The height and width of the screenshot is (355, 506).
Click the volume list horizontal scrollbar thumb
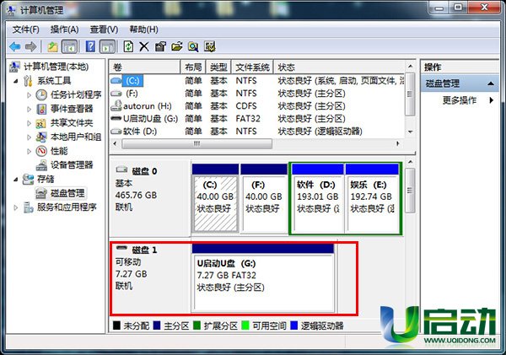tap(196, 143)
